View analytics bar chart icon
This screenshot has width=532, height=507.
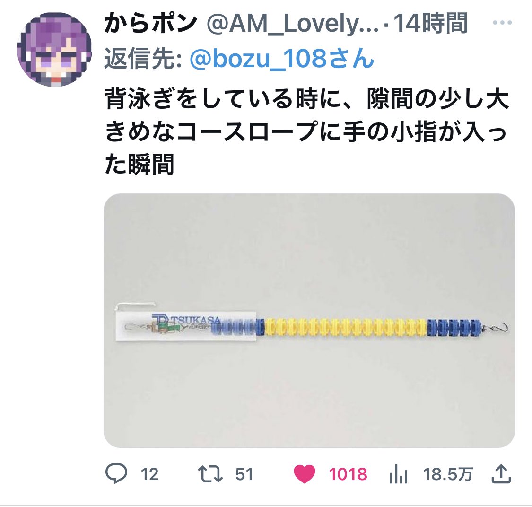point(399,474)
